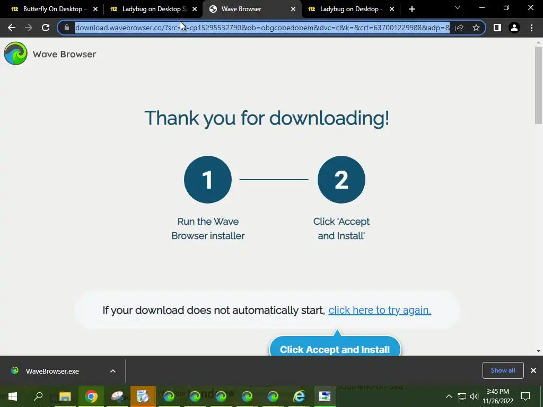Open Internet Explorer from taskbar

click(299, 396)
